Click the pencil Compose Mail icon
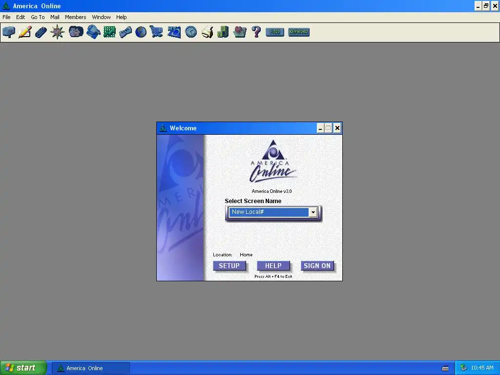 25,32
